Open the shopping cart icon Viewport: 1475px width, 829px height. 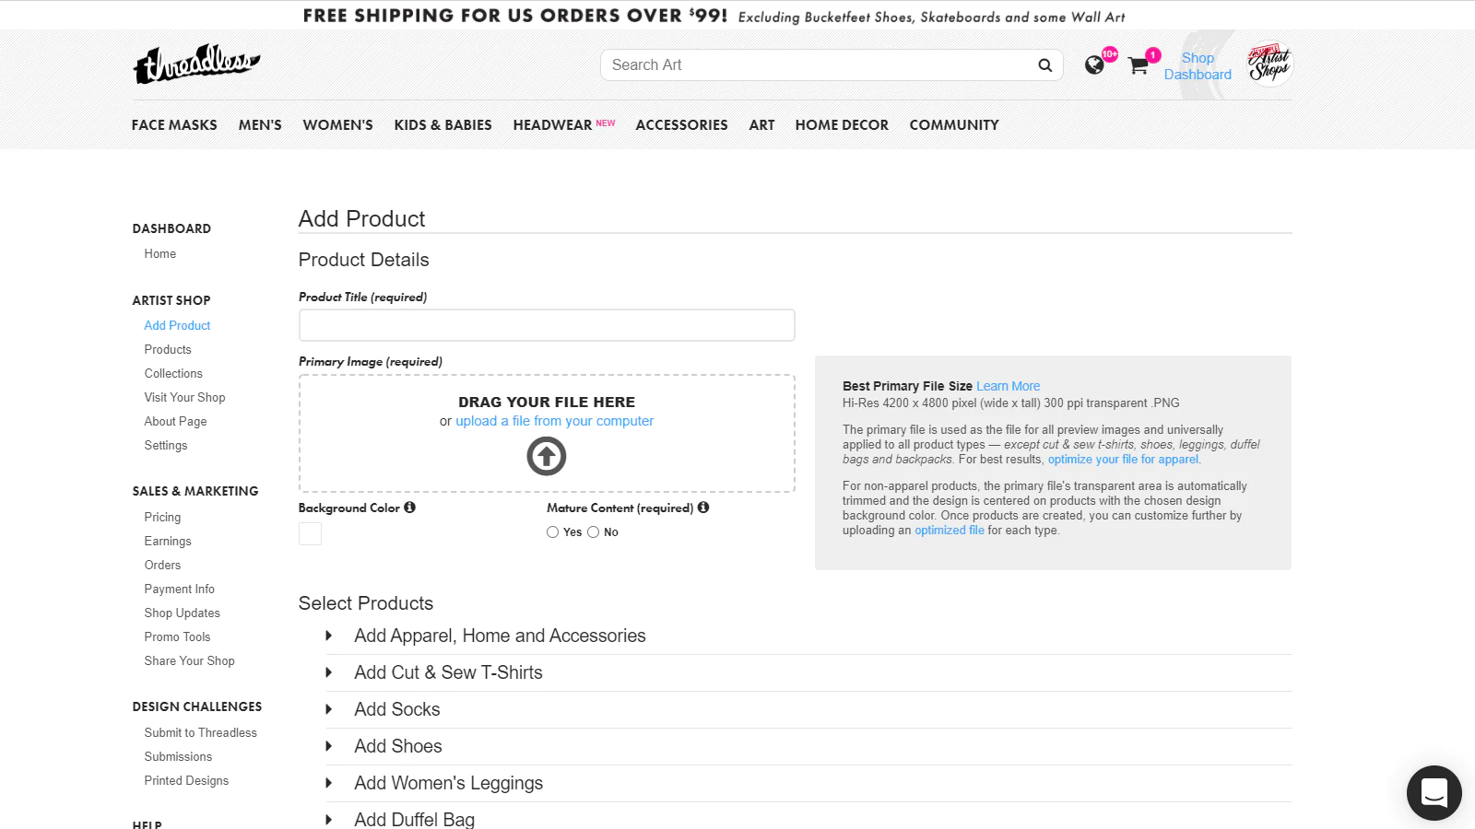[1139, 65]
